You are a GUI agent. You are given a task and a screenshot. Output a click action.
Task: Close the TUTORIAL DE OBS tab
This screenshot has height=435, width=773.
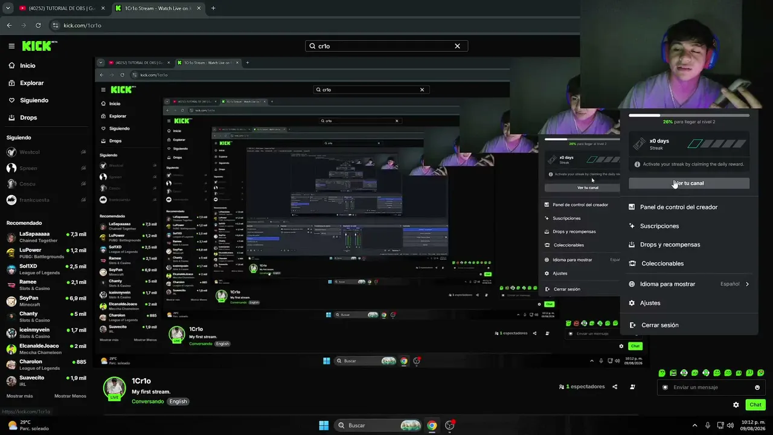click(103, 8)
